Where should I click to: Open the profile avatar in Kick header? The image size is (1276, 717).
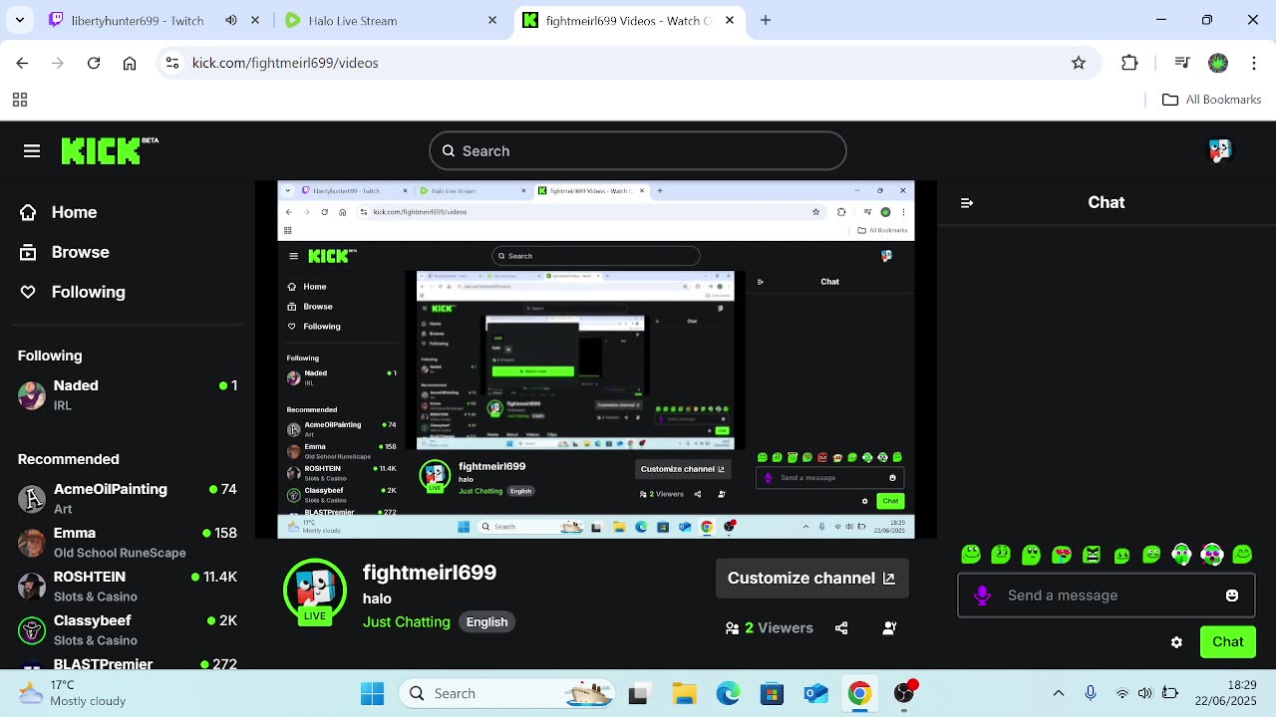click(x=1219, y=150)
